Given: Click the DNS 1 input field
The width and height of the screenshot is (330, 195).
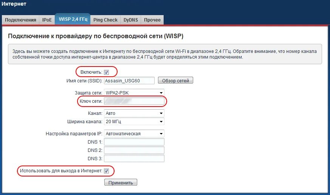Looking at the screenshot, I should click(x=134, y=142).
